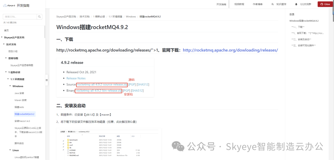Open blue rocketmq.apache.org releases link
Viewport: 334px width, 160px height.
pos(230,50)
